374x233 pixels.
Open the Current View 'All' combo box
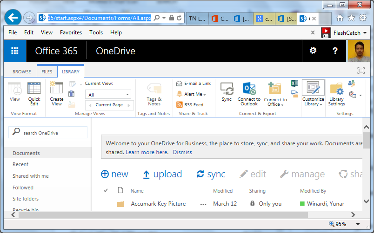click(x=108, y=95)
